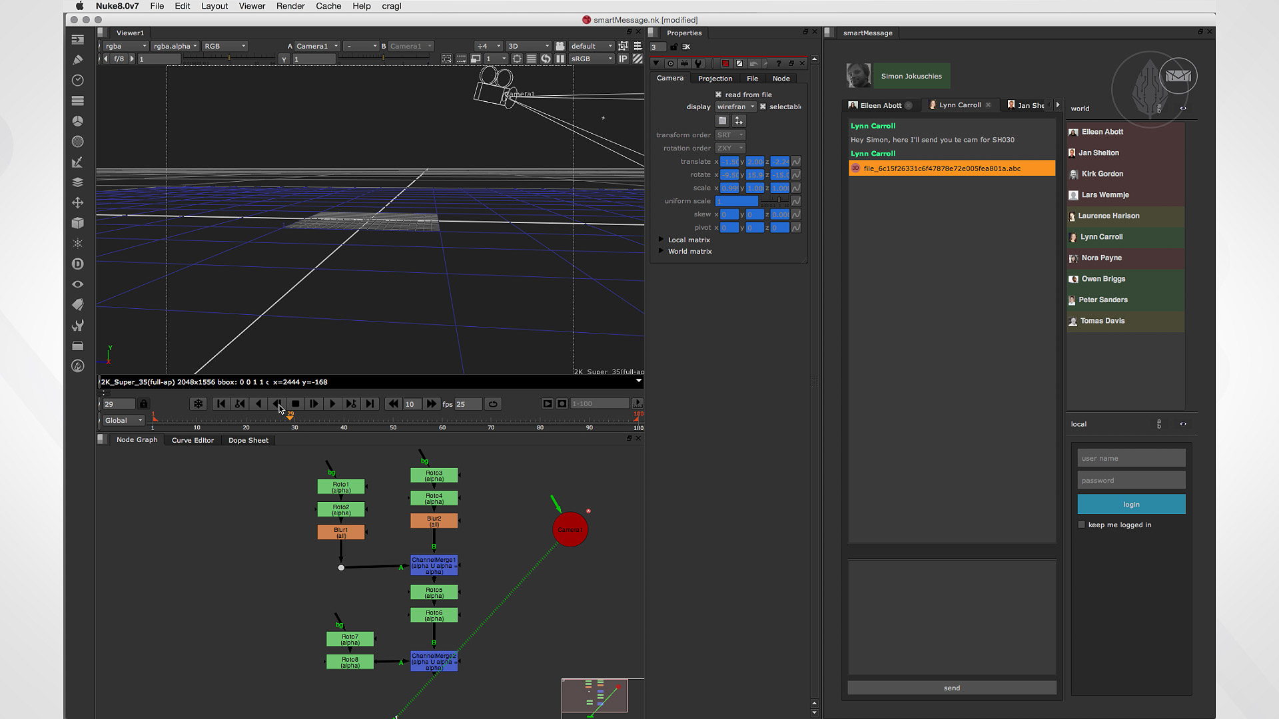Toggle read from file checkbox

pyautogui.click(x=718, y=95)
